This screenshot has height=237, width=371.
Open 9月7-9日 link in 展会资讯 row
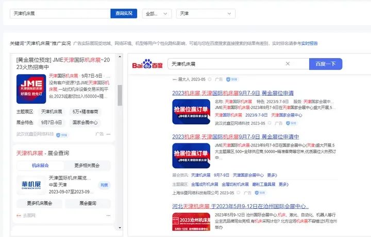coord(222,175)
